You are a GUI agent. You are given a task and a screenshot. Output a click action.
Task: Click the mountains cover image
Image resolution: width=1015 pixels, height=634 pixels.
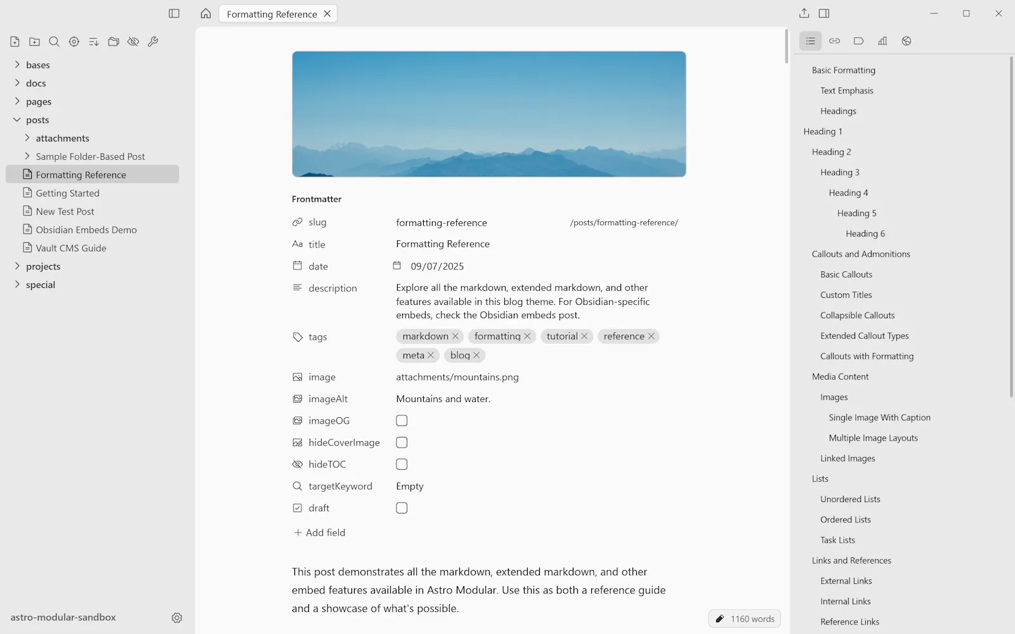[489, 114]
